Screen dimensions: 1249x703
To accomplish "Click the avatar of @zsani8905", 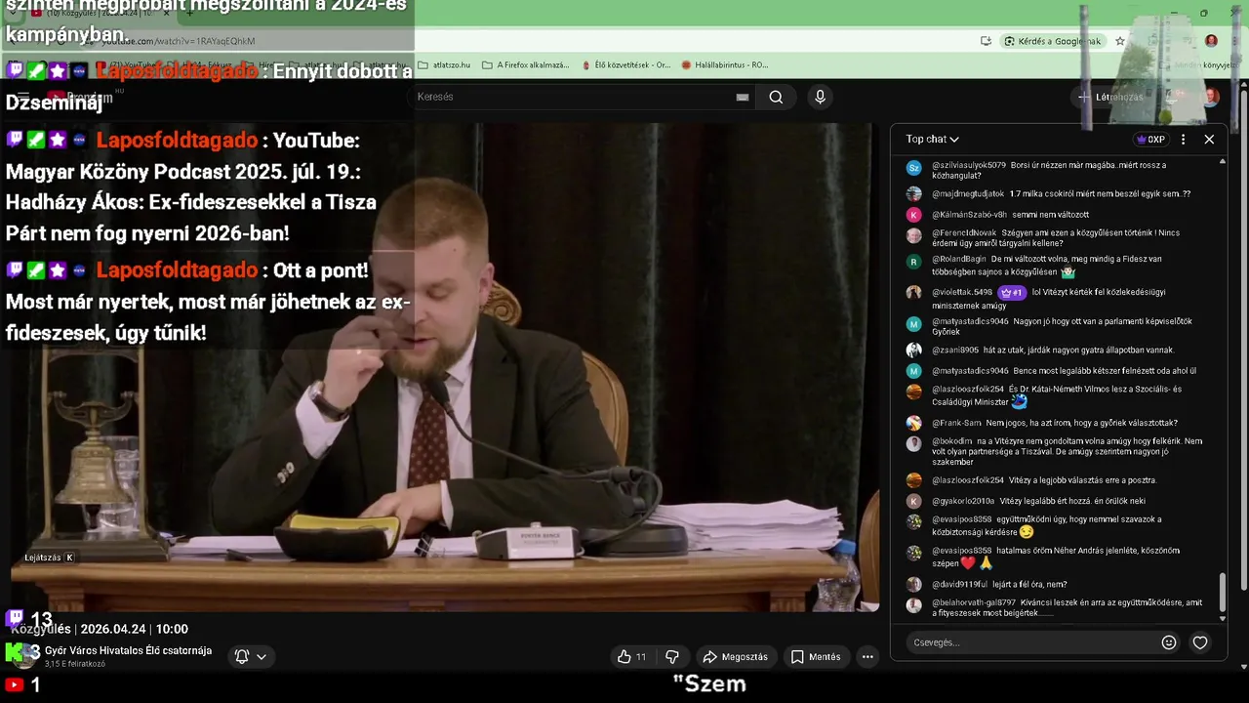I will pos(914,351).
